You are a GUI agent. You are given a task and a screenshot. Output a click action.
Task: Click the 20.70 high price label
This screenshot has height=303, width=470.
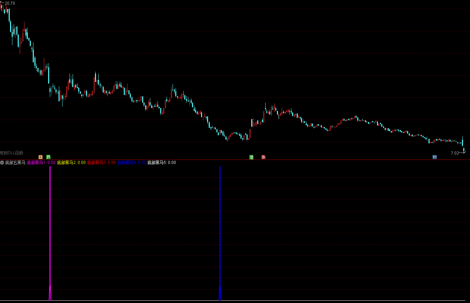[10, 3]
